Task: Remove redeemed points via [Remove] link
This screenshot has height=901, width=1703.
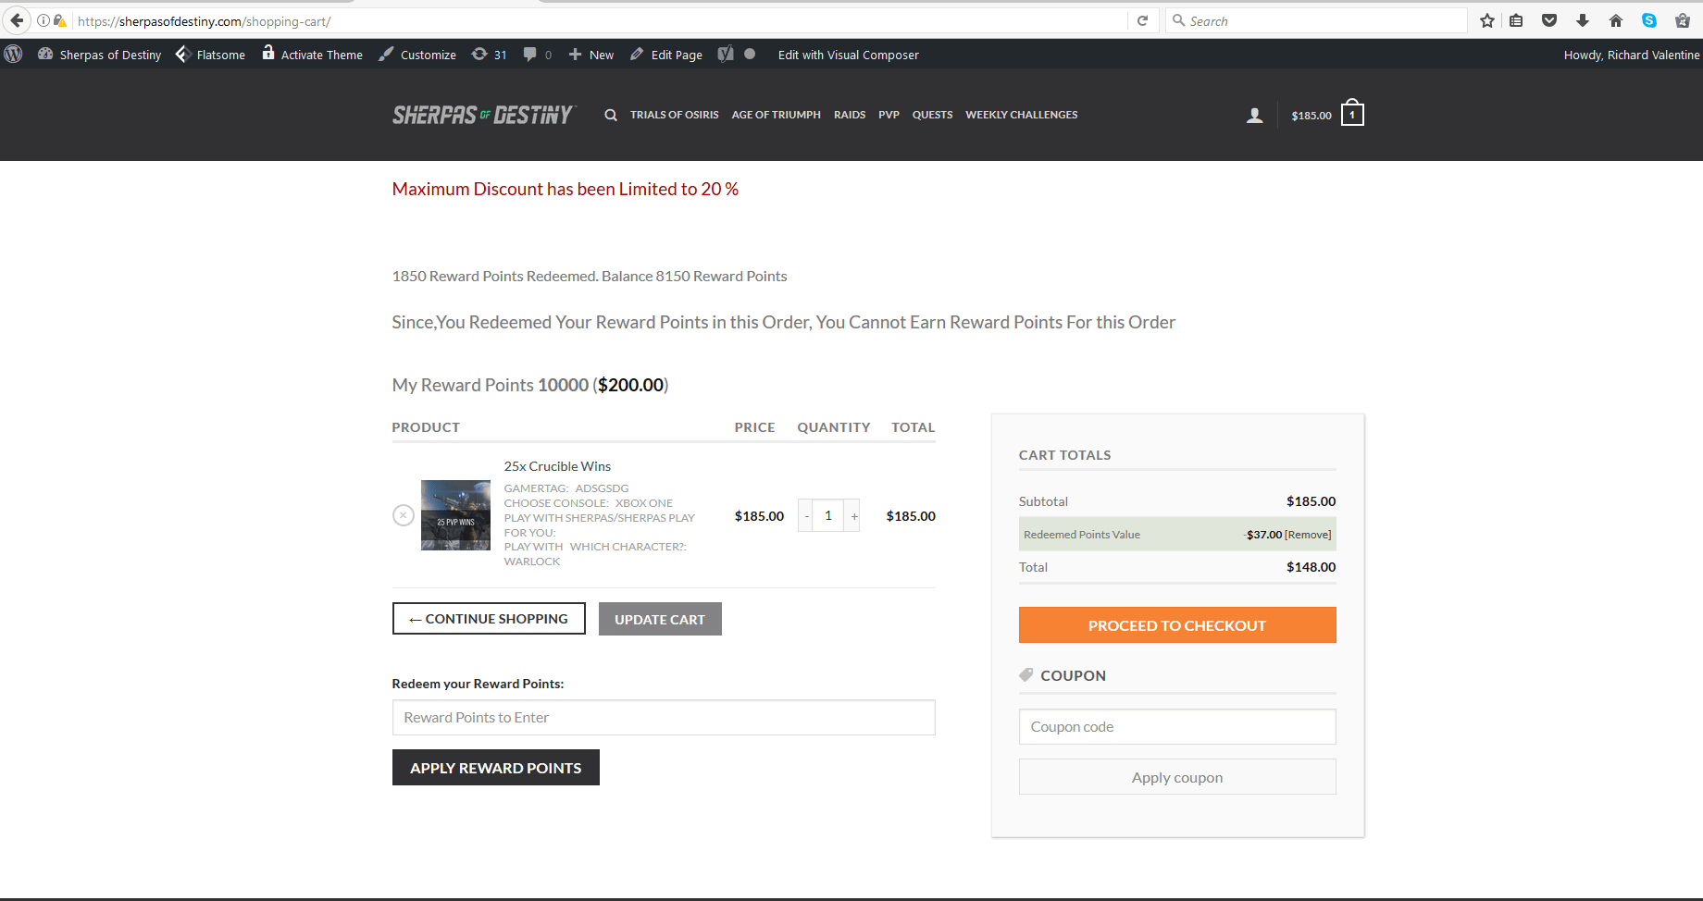Action: click(x=1308, y=535)
